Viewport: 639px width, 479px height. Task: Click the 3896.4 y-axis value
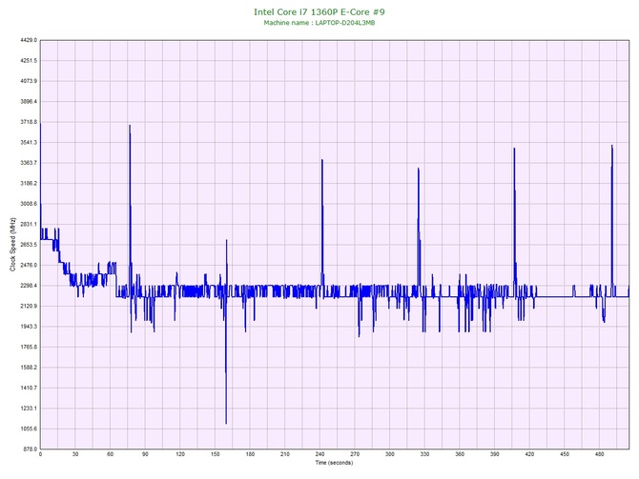click(29, 101)
